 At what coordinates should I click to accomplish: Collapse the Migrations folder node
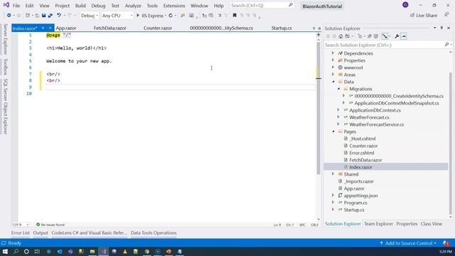point(338,89)
